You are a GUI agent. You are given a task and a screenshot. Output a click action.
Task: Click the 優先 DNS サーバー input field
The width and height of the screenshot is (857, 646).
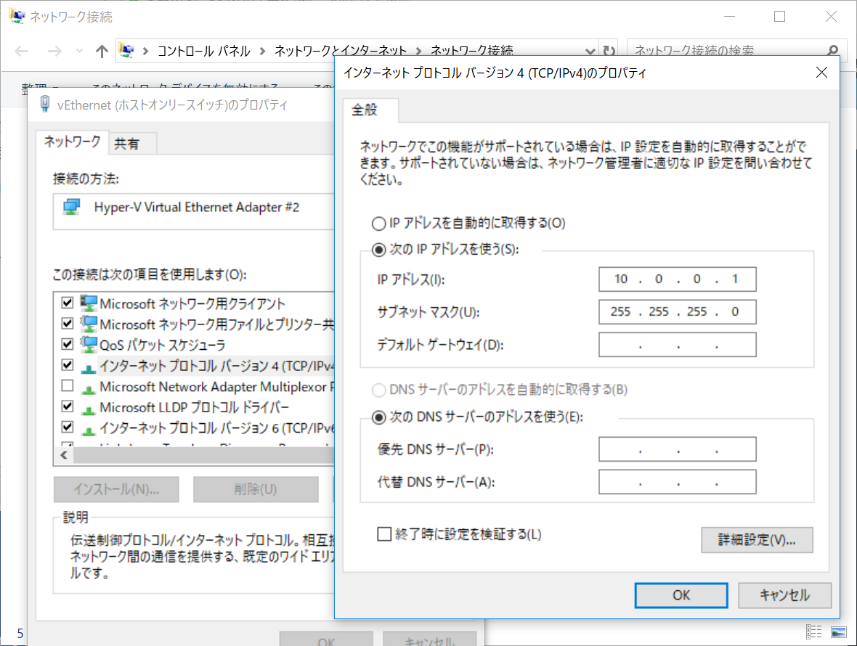(677, 450)
